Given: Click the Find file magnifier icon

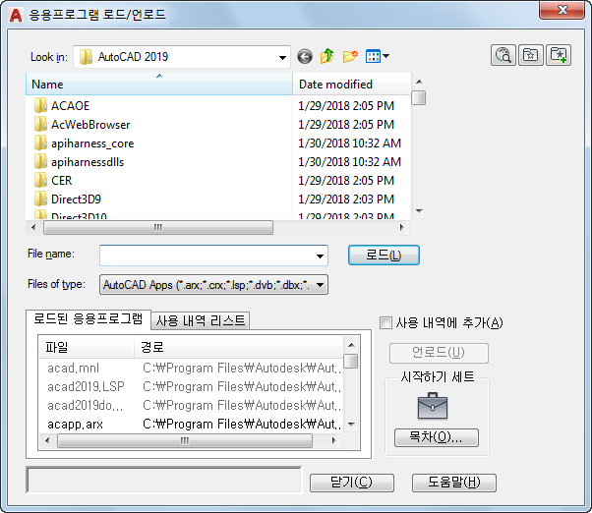Looking at the screenshot, I should [x=503, y=55].
